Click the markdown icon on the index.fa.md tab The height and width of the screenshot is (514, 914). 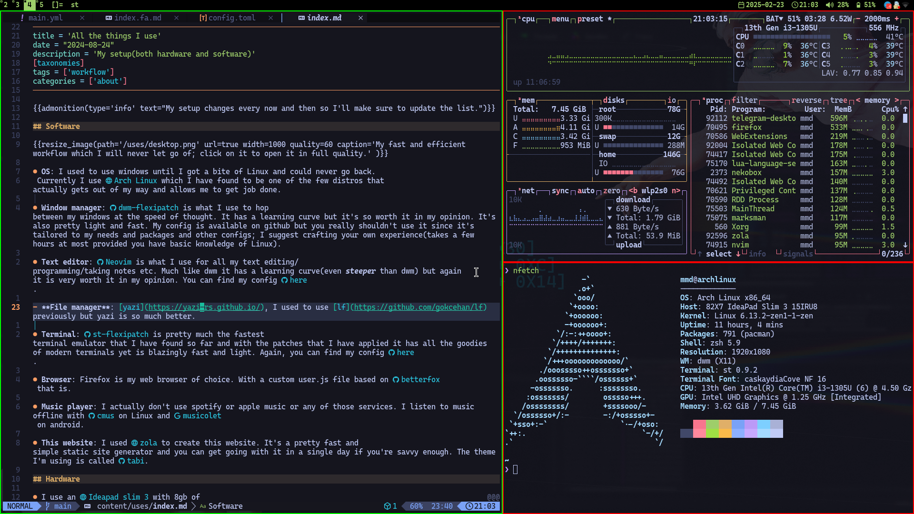(109, 18)
